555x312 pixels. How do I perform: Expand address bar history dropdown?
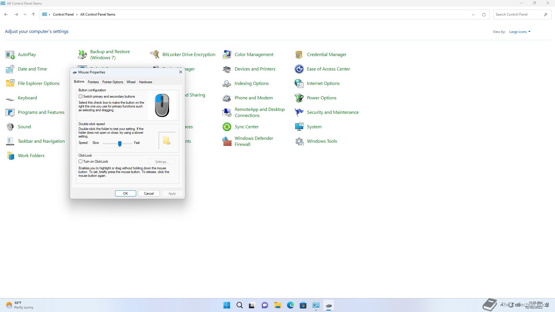(473, 14)
